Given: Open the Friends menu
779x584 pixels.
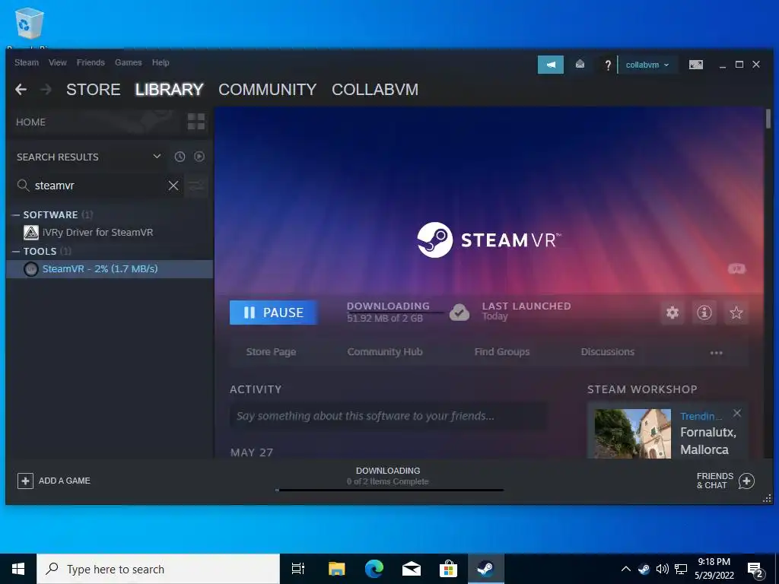Looking at the screenshot, I should coord(91,62).
